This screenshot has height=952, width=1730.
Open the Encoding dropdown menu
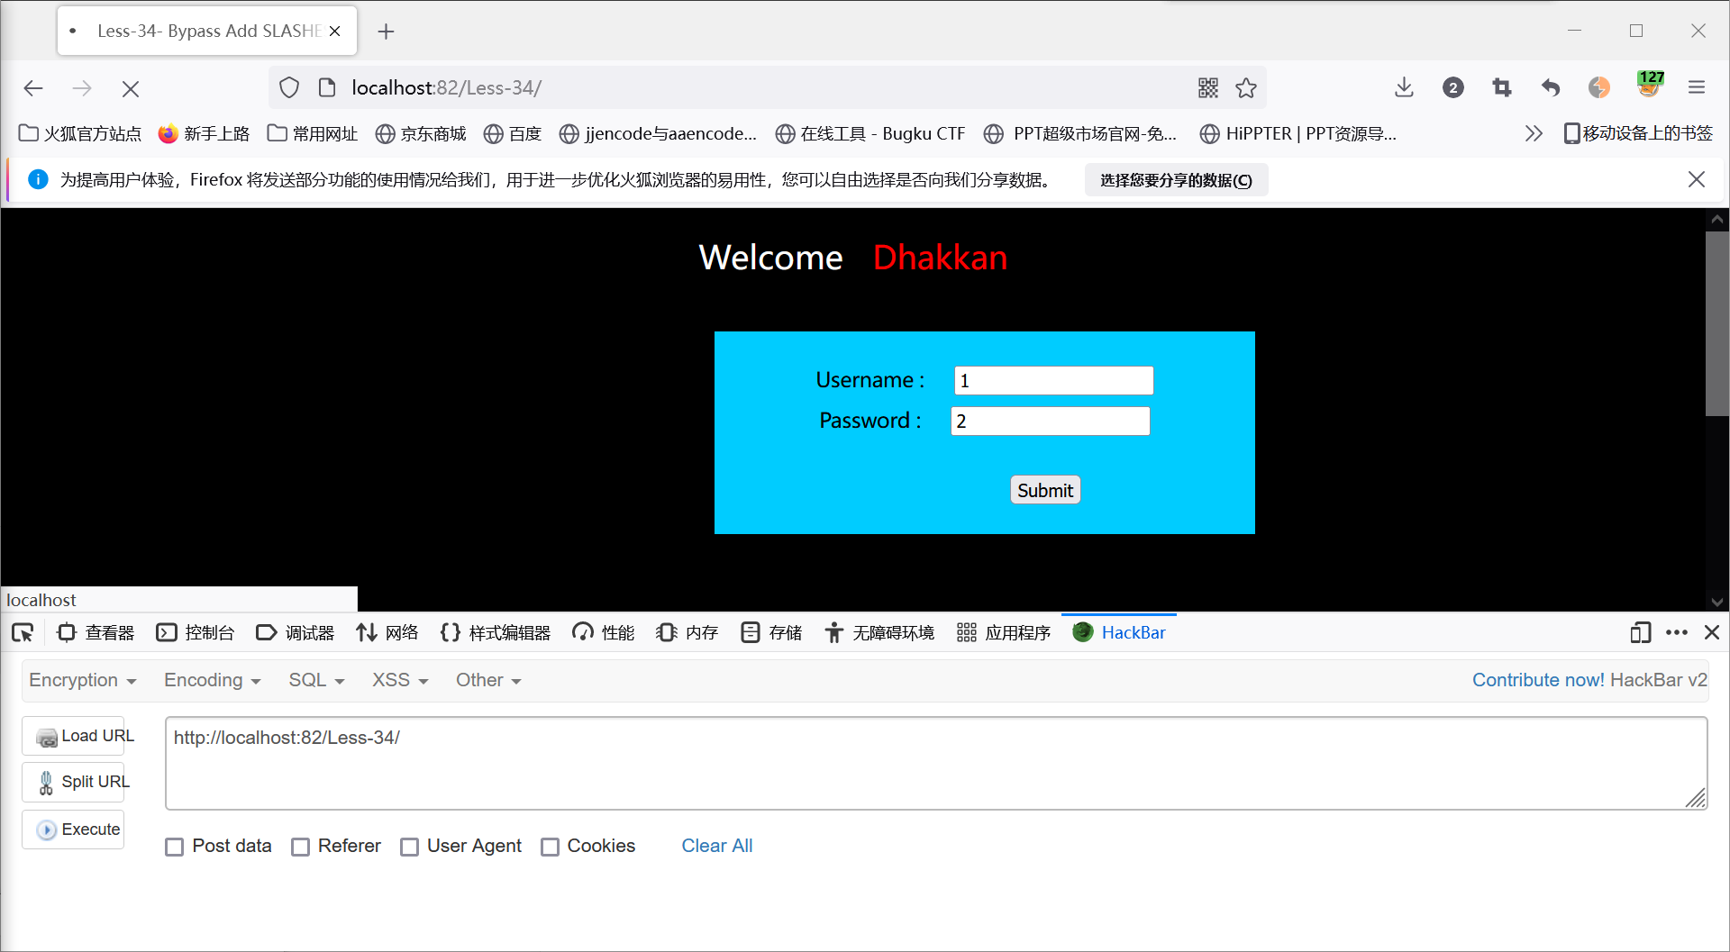click(x=211, y=680)
